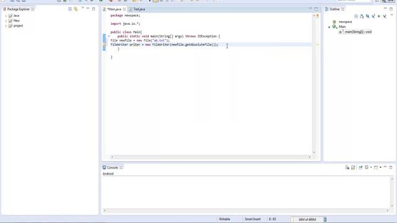Viewport: 397px width, 223px height.
Task: Expand the New project node
Action: click(6, 20)
